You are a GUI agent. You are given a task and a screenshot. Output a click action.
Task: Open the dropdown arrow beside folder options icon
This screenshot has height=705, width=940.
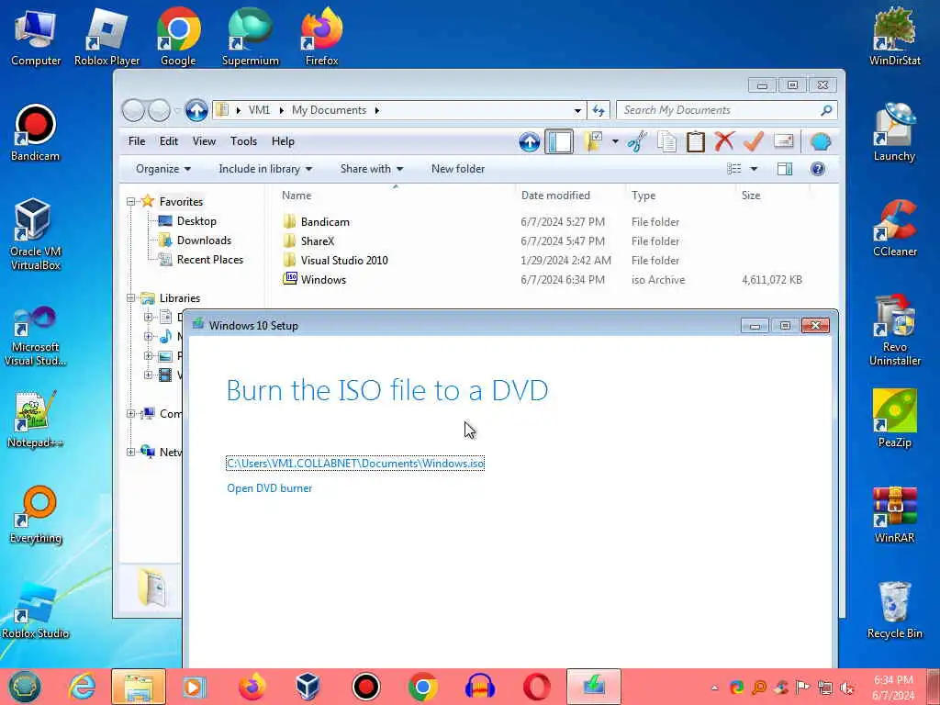615,142
